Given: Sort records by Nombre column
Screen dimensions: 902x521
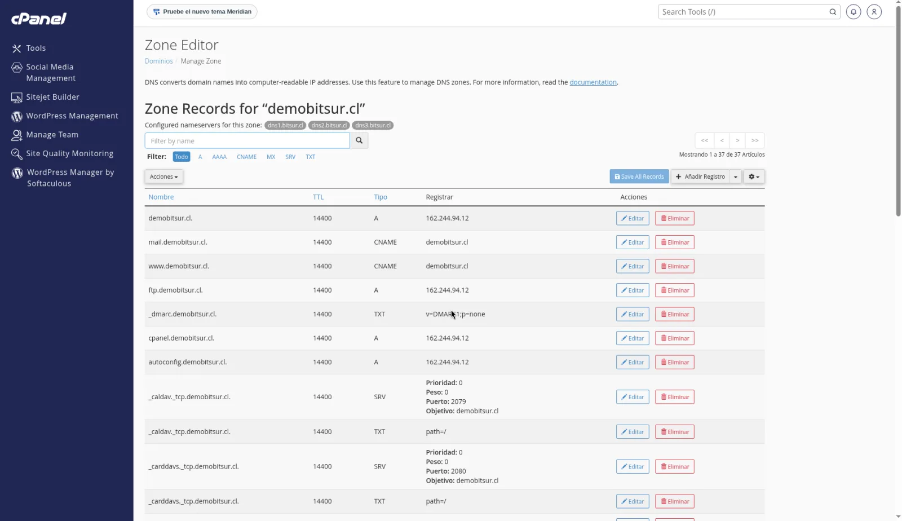Looking at the screenshot, I should (x=161, y=197).
